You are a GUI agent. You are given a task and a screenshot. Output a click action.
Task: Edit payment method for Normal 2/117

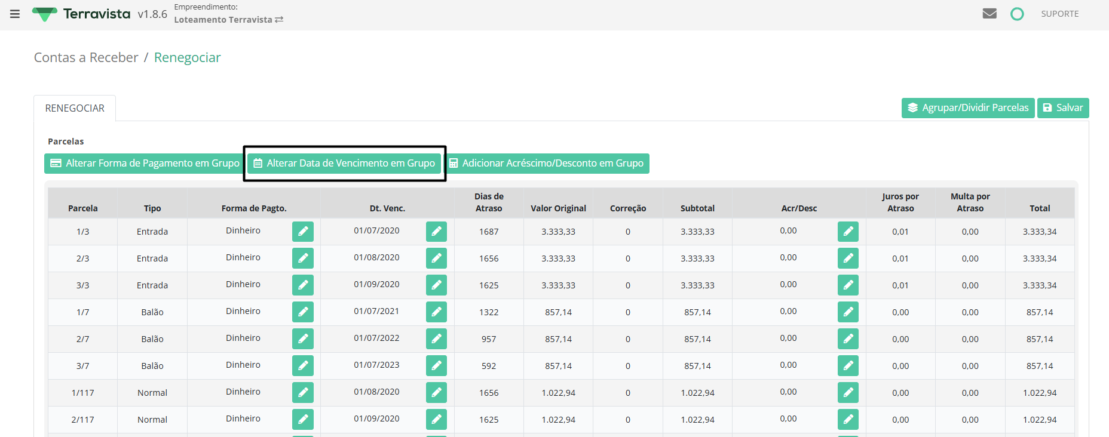pos(303,420)
